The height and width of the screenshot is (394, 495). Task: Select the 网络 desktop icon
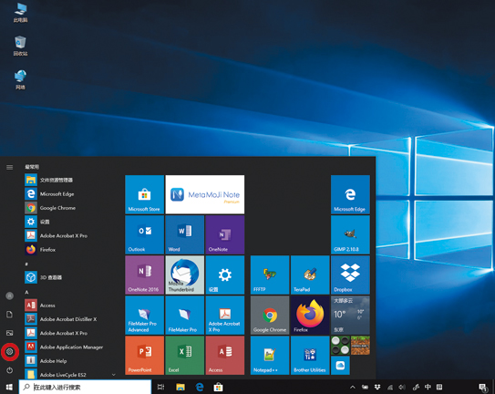(x=20, y=80)
